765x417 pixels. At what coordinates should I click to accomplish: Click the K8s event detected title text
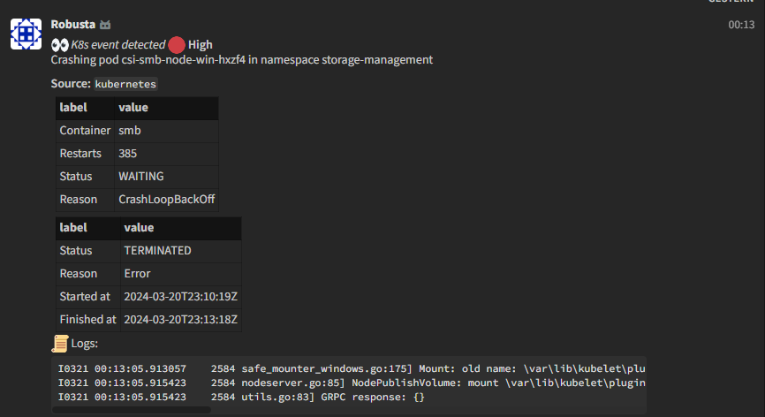click(x=118, y=45)
